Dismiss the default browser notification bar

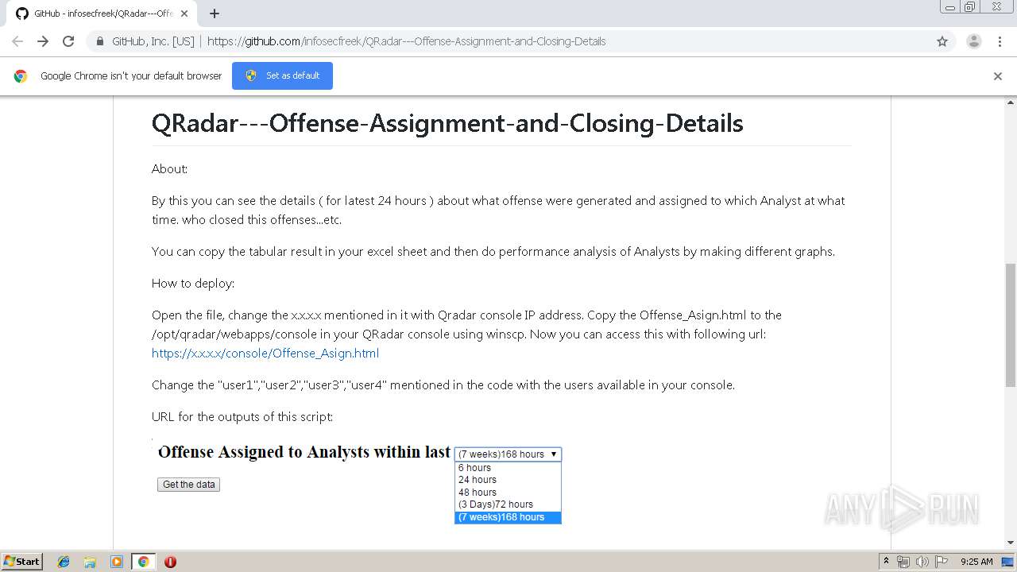(x=998, y=76)
